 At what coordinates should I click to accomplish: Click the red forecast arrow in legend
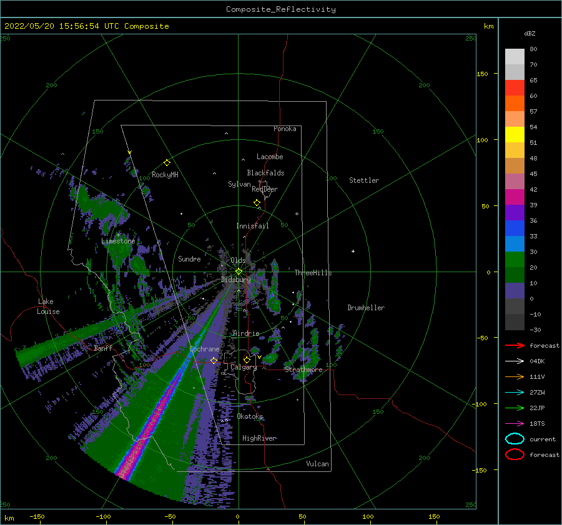(x=515, y=345)
